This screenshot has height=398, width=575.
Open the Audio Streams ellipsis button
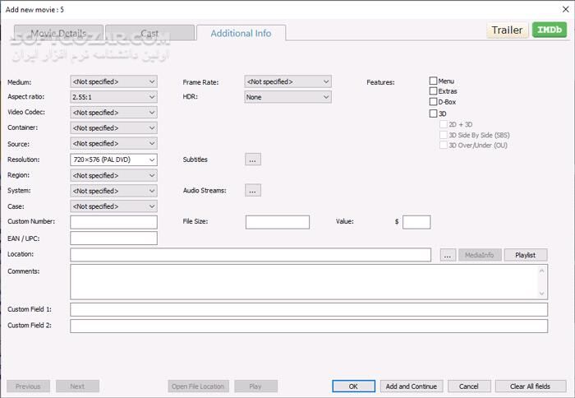[x=253, y=191]
